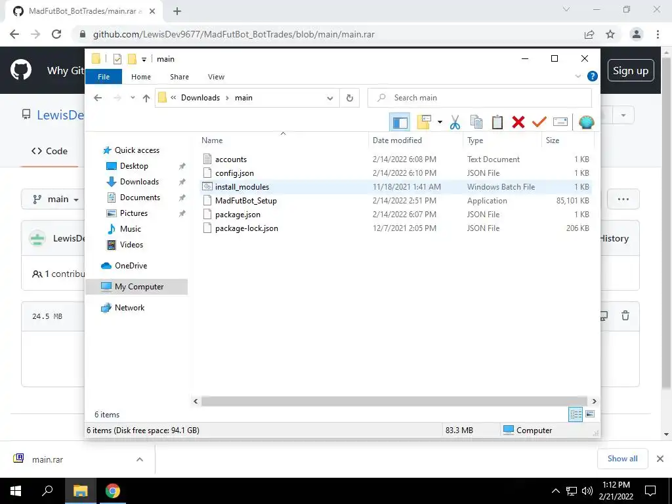Open main.rar download options chevron
Image resolution: width=672 pixels, height=504 pixels.
coord(140,459)
